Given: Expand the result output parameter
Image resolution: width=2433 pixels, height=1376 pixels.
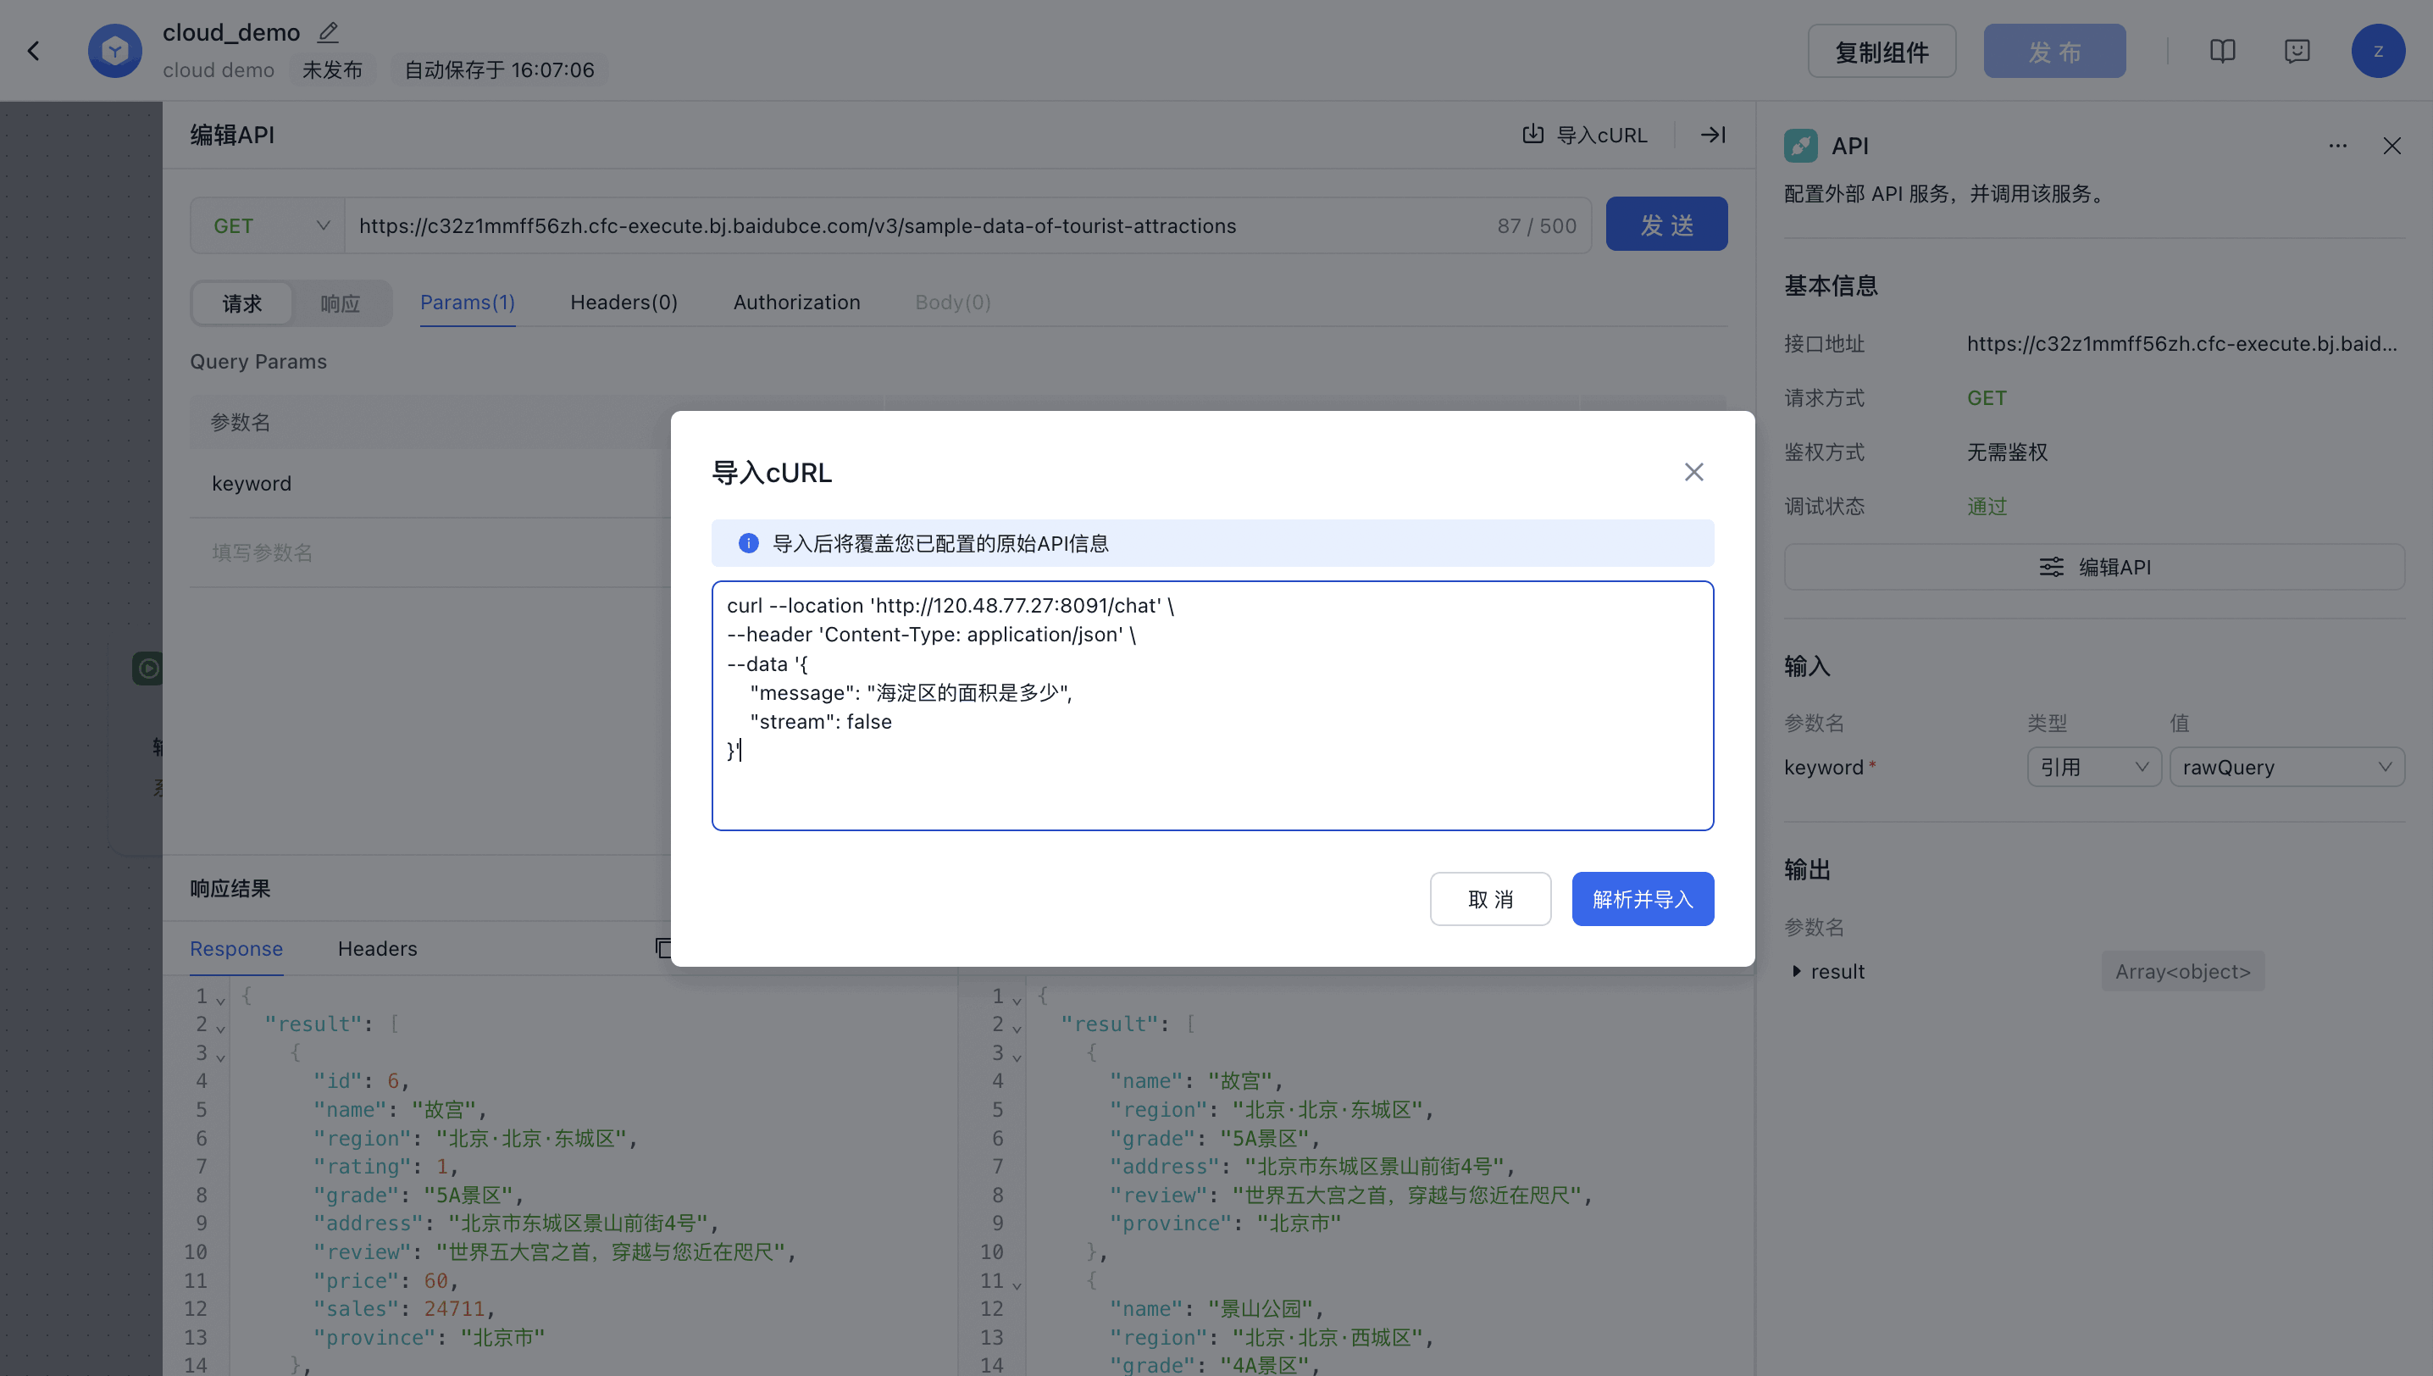Looking at the screenshot, I should [1796, 971].
